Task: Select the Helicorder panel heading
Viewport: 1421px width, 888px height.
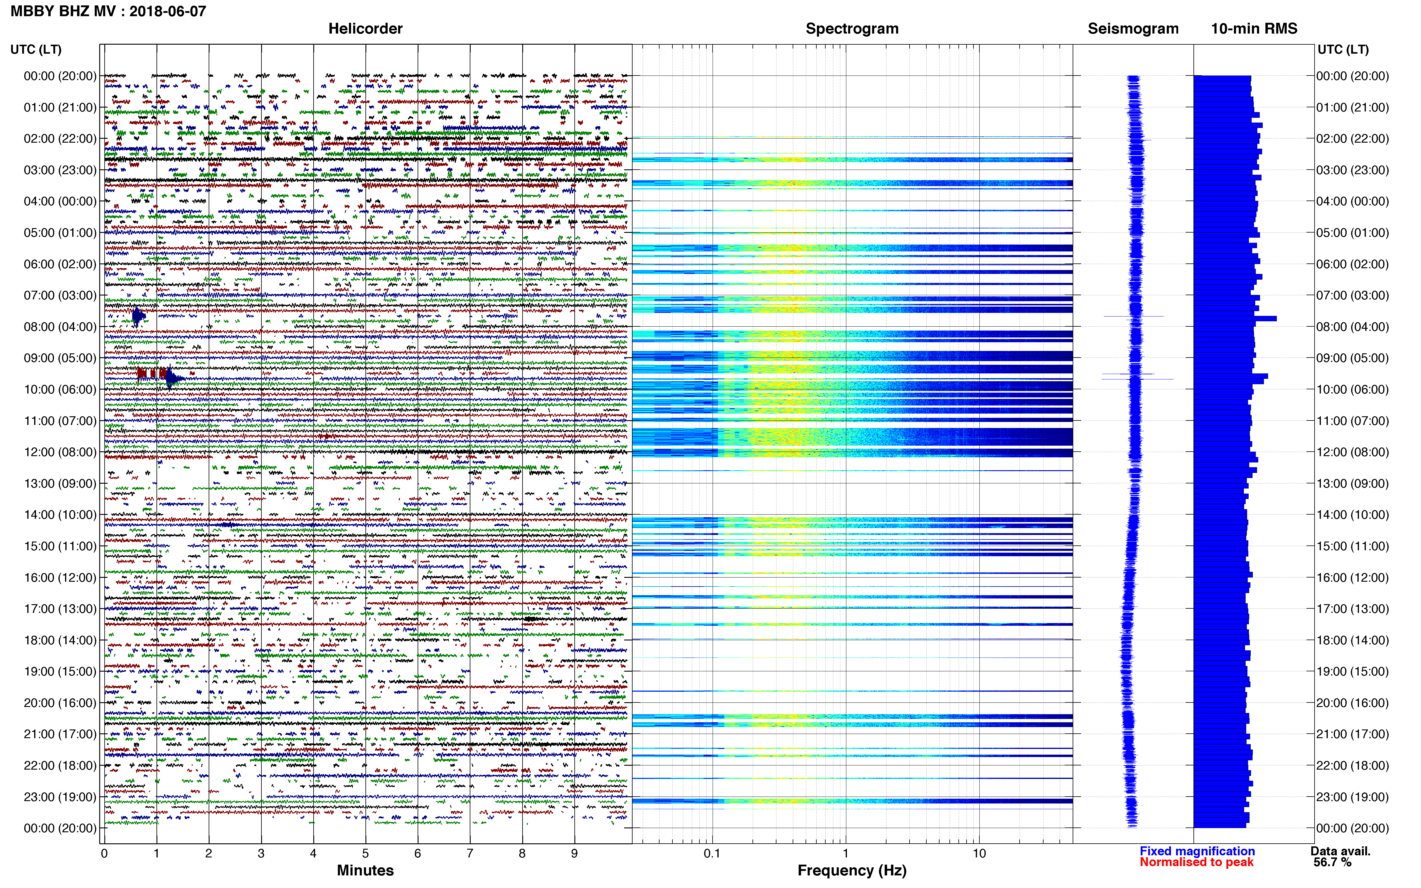Action: tap(365, 29)
